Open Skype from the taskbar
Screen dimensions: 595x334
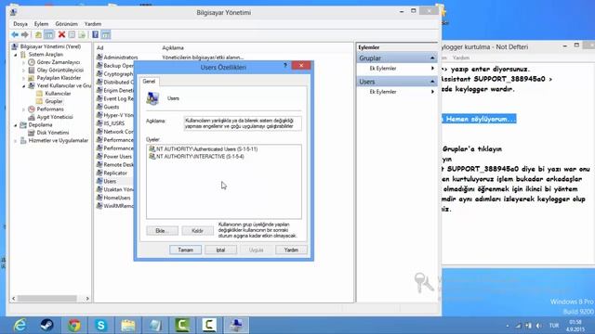tap(101, 325)
